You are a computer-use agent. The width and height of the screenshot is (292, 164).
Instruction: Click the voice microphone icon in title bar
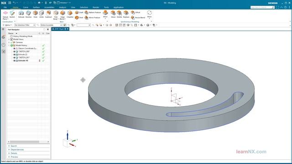point(46,3)
